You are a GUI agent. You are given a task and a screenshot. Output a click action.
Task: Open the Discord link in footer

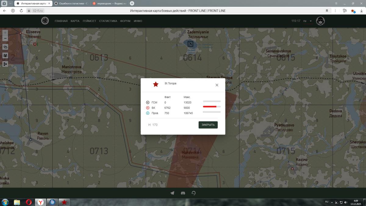(x=183, y=193)
